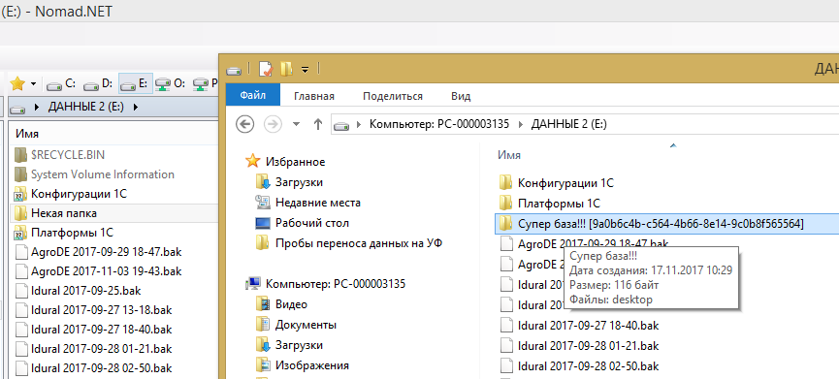Open Пробы переноса данных на УФ favorite
Image resolution: width=839 pixels, height=379 pixels.
pyautogui.click(x=359, y=243)
